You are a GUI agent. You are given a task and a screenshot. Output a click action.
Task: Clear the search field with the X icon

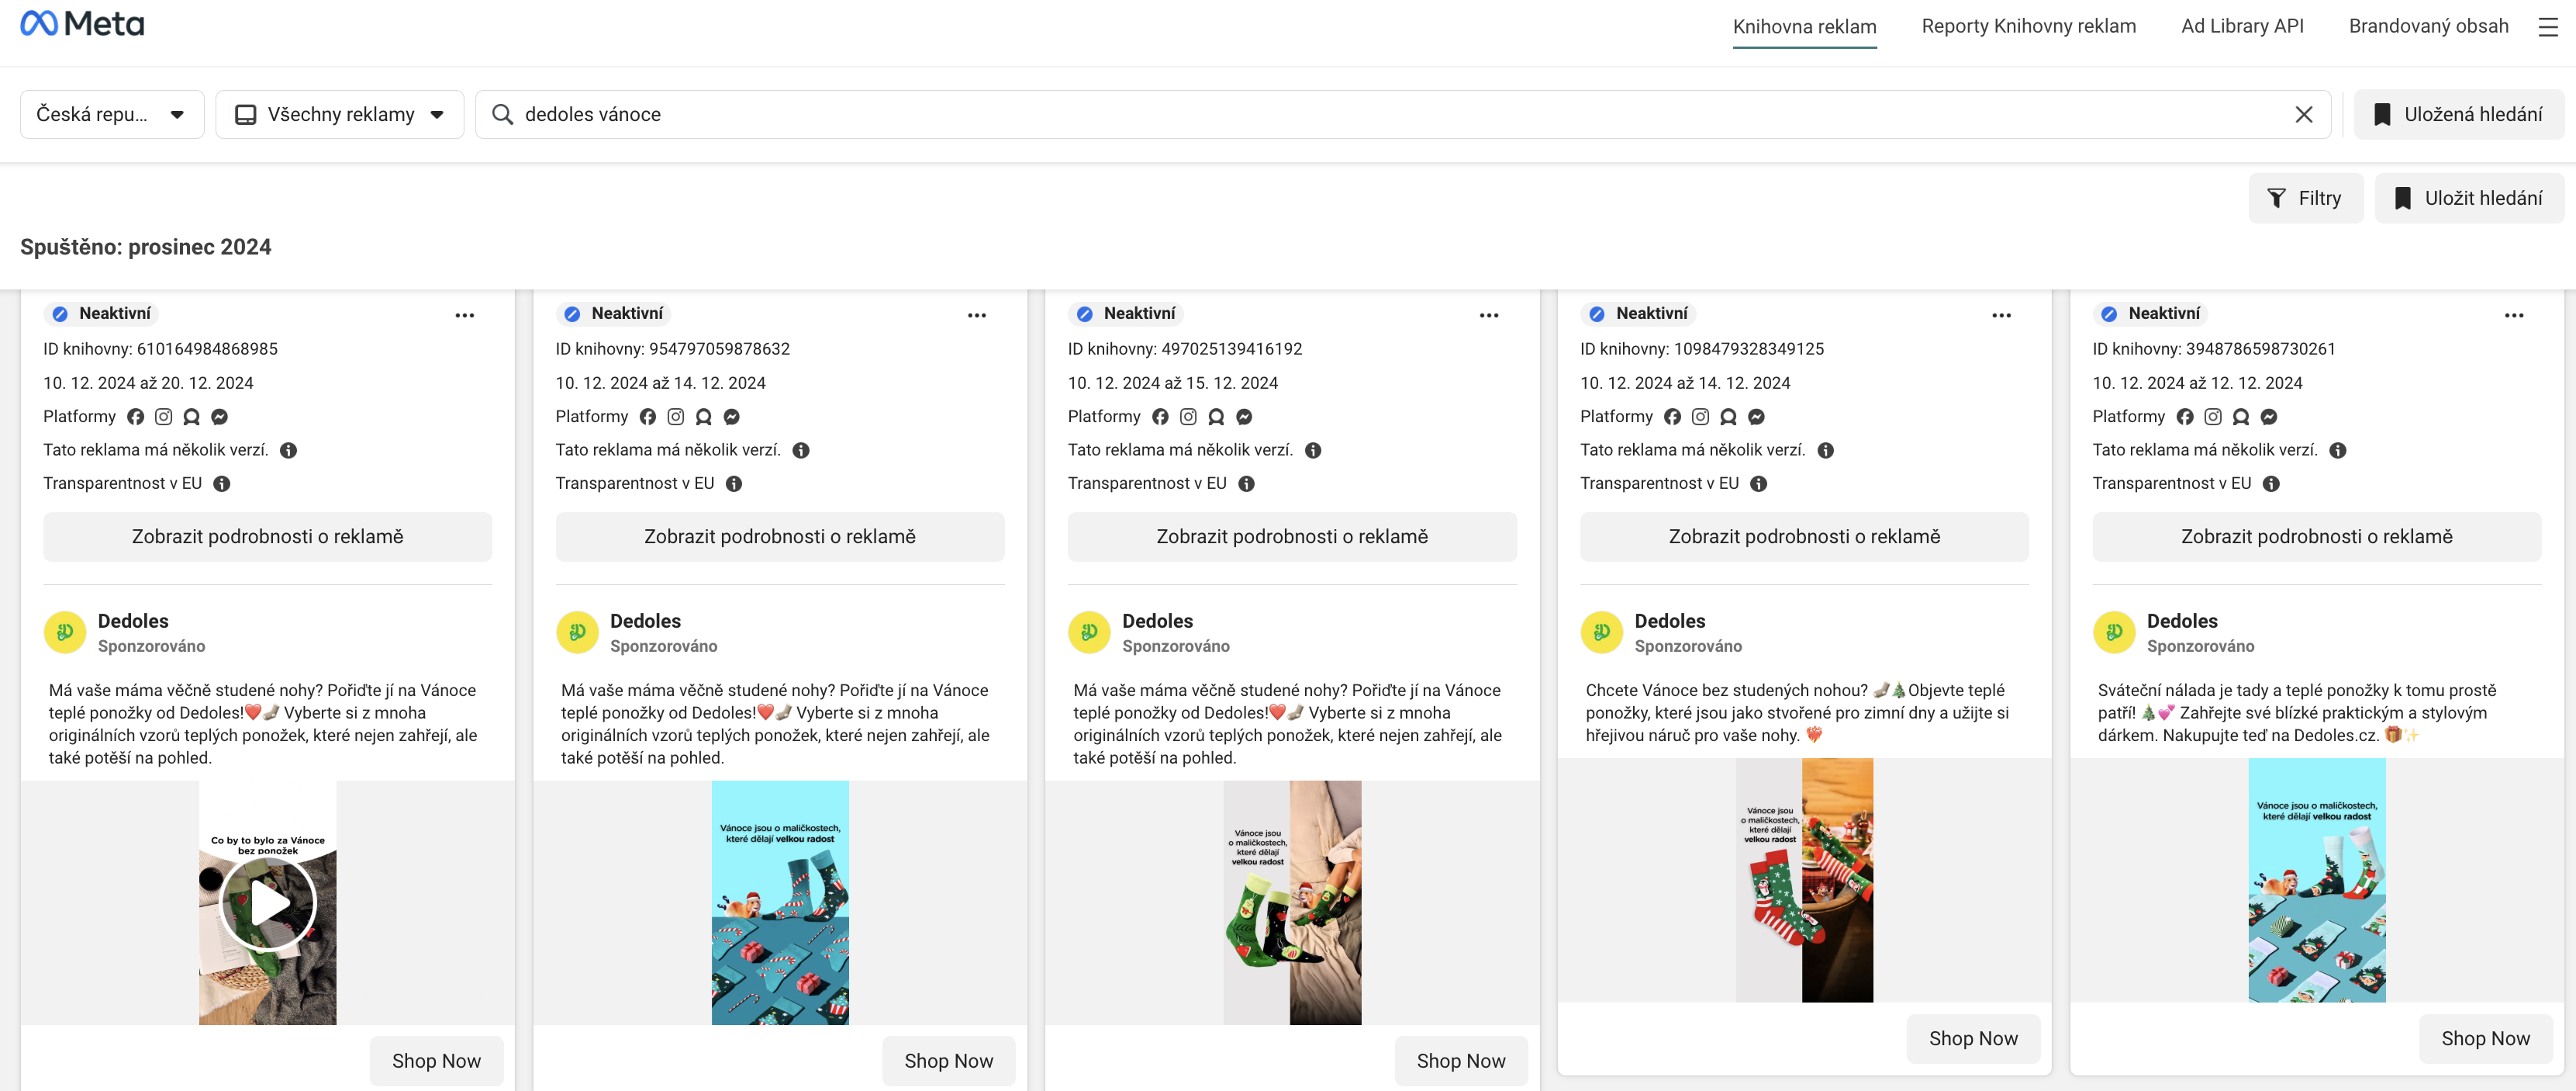2303,115
